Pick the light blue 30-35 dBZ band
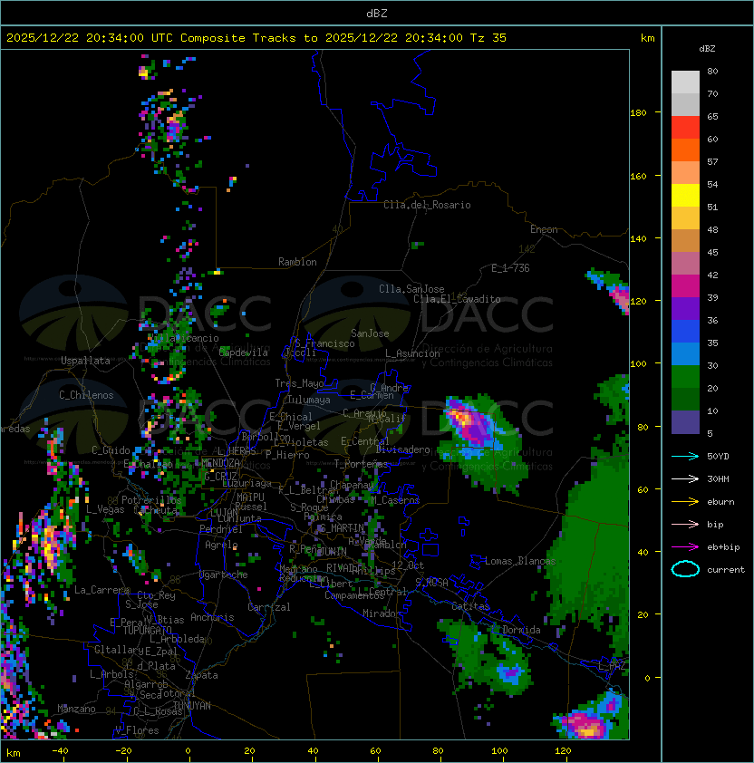Image resolution: width=754 pixels, height=763 pixels. pyautogui.click(x=685, y=354)
